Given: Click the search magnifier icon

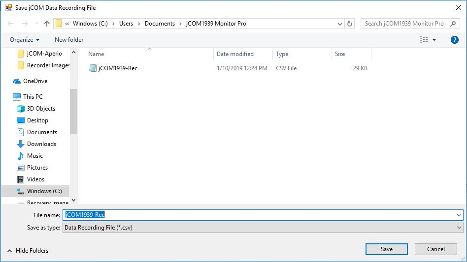Looking at the screenshot, I should [x=453, y=24].
